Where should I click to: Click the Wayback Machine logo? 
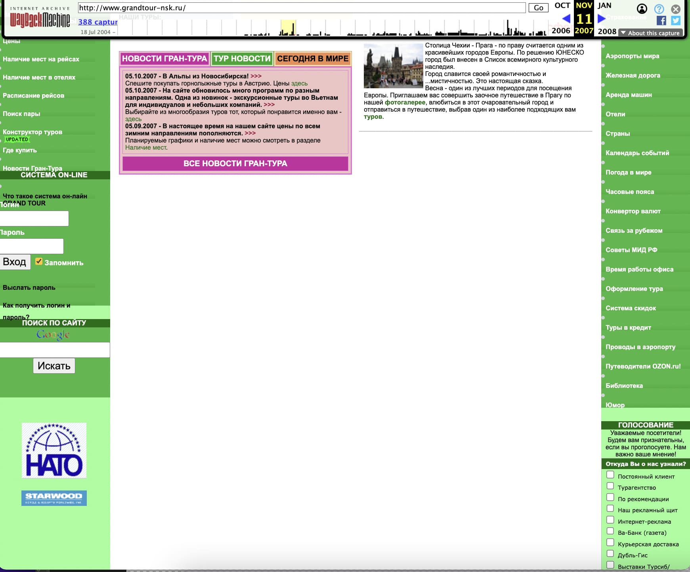click(x=40, y=20)
